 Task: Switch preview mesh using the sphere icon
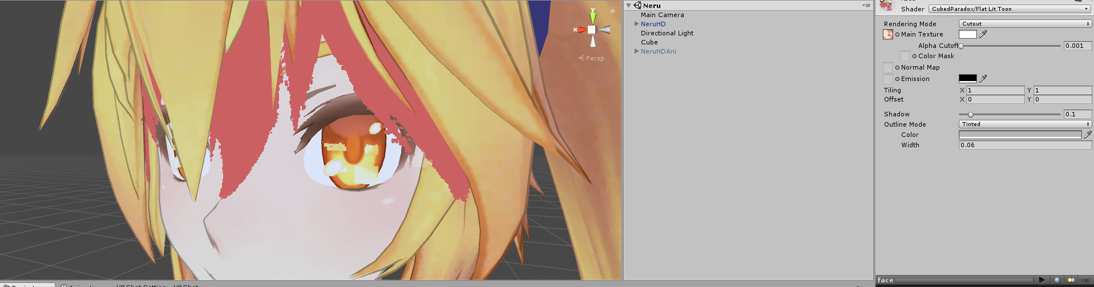tap(1057, 280)
